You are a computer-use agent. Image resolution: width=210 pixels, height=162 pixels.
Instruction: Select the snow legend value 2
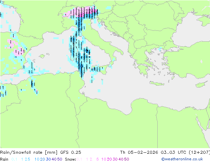point(91,159)
